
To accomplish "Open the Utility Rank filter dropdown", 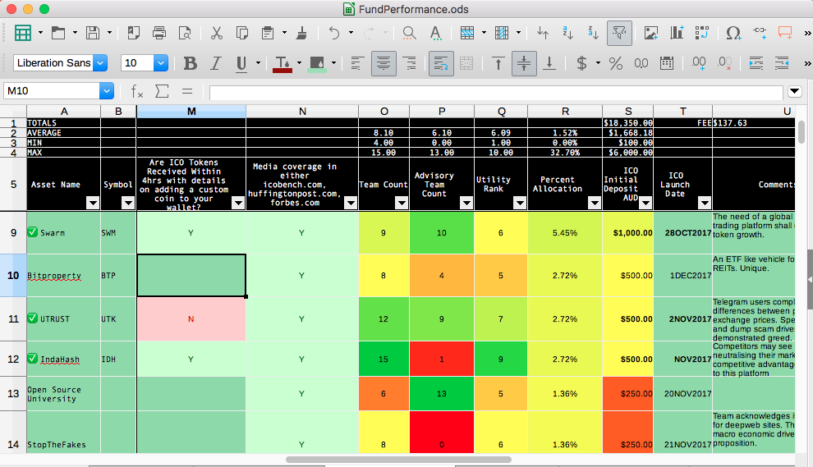I will point(520,203).
